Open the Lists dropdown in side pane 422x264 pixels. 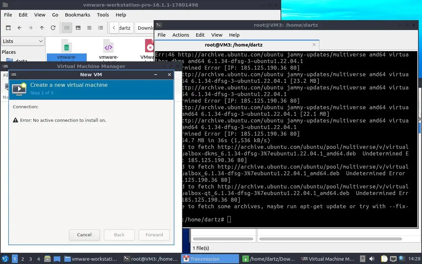[23, 41]
